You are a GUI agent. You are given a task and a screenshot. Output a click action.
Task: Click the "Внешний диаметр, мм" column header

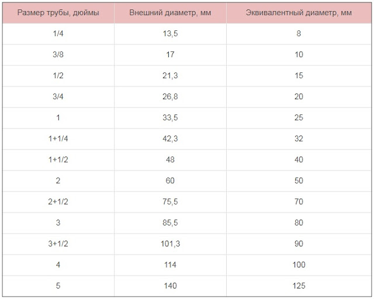pos(170,13)
